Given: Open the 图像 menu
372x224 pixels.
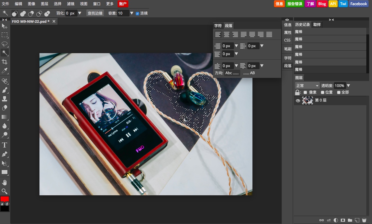Looking at the screenshot, I should (x=32, y=4).
